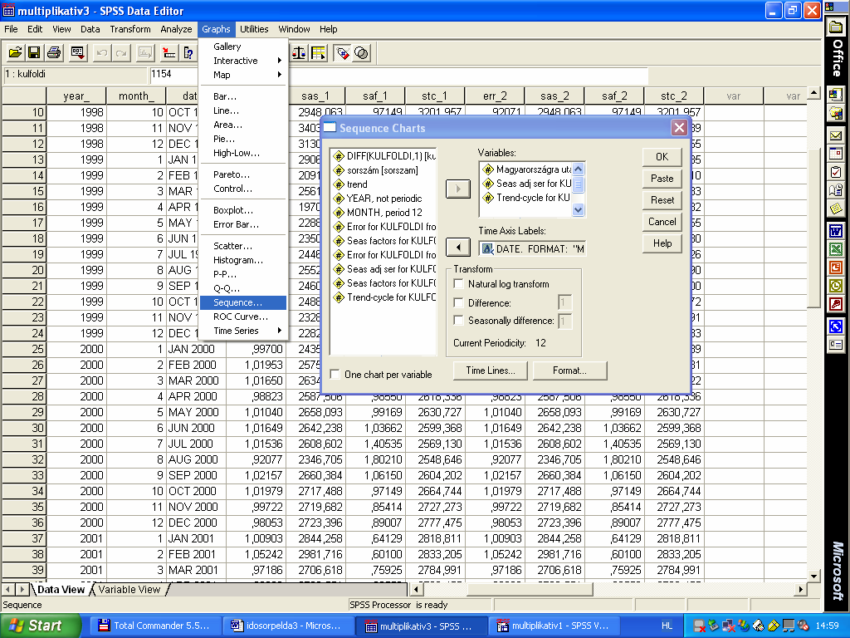
Task: Enable Natural log transform checkbox
Action: tap(458, 284)
